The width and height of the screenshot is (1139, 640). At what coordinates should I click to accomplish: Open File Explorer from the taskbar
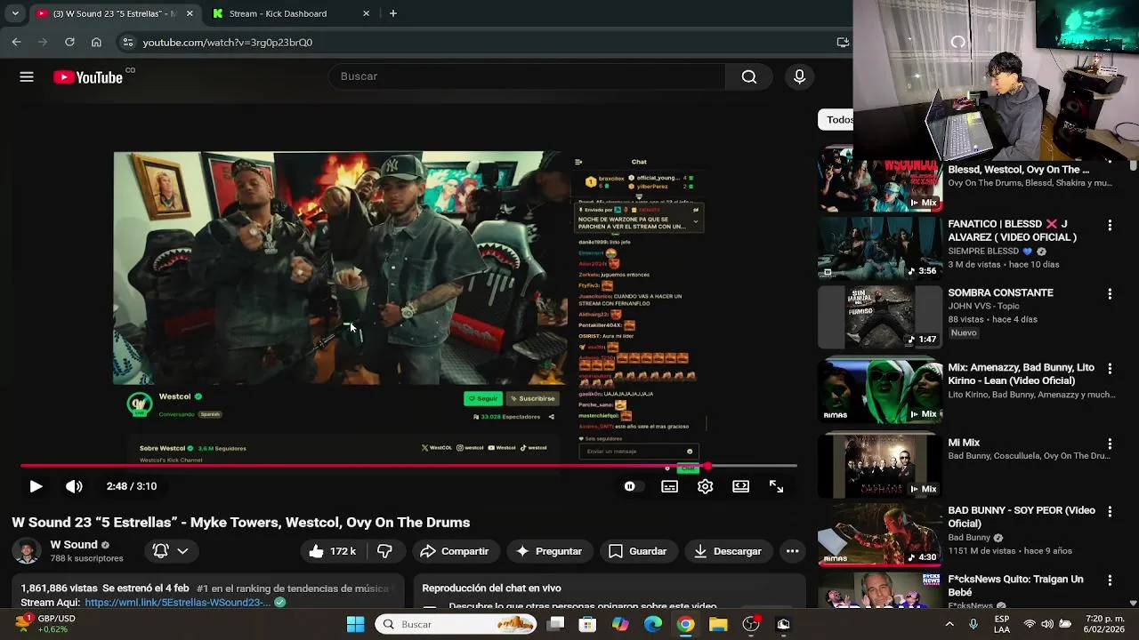point(718,624)
